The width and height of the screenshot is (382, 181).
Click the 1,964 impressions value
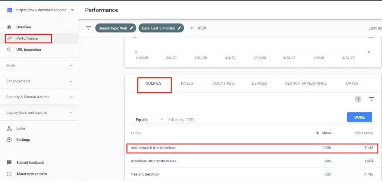click(x=369, y=161)
